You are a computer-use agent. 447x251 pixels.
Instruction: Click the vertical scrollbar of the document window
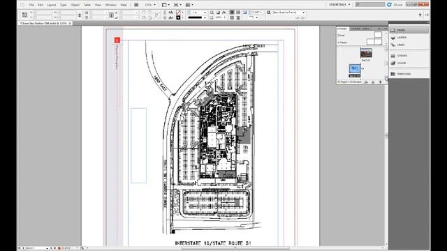pyautogui.click(x=386, y=136)
